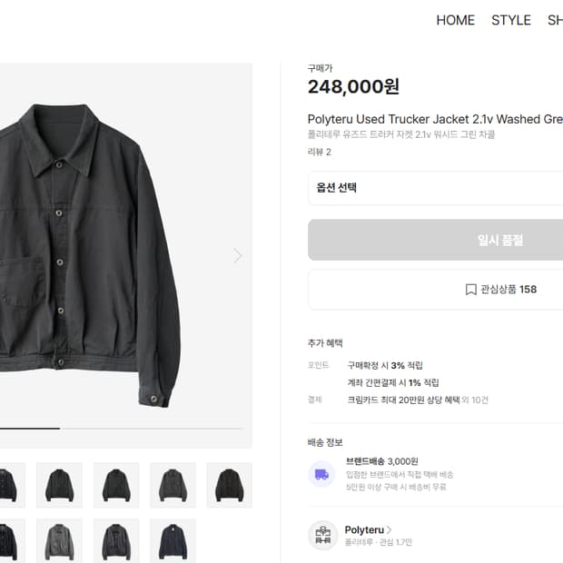Click the Polyteru brand name link
The width and height of the screenshot is (563, 563).
pyautogui.click(x=363, y=529)
